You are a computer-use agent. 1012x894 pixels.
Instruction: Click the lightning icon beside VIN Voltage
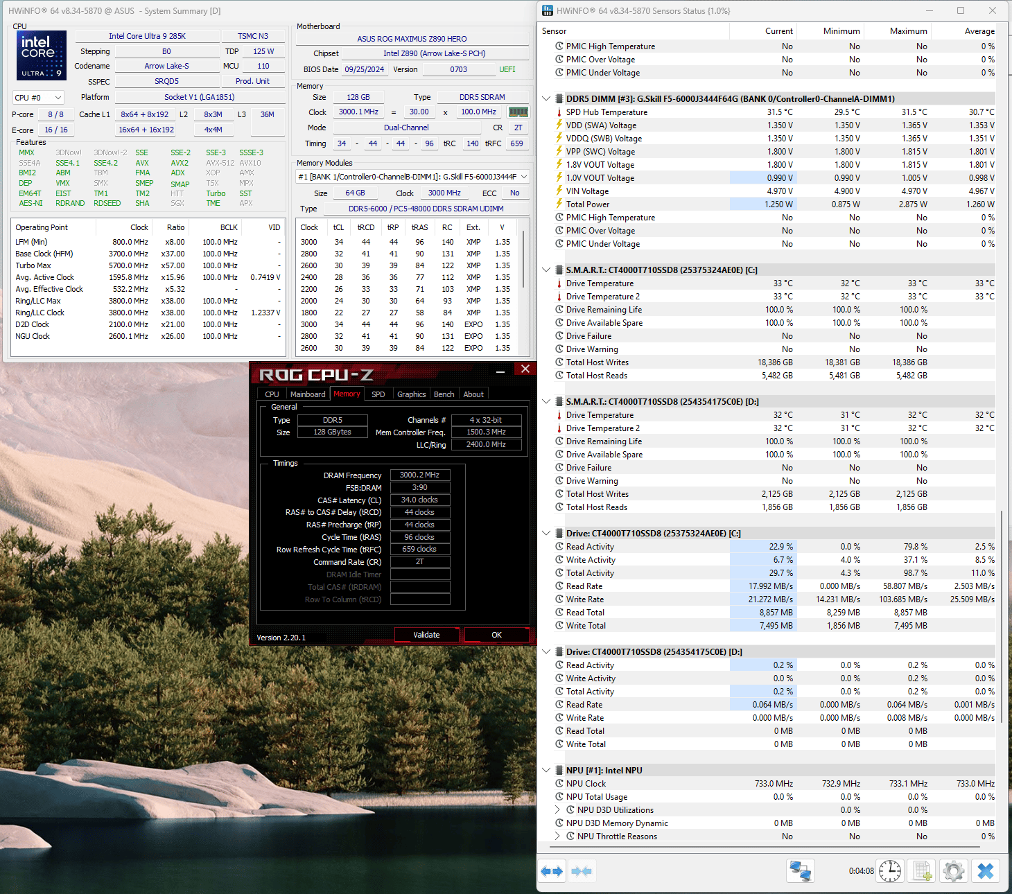[x=559, y=191]
